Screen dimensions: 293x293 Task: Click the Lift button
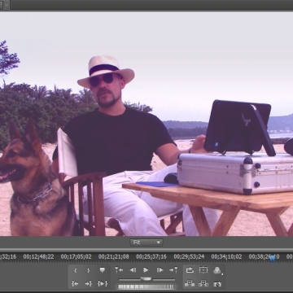coord(190,284)
